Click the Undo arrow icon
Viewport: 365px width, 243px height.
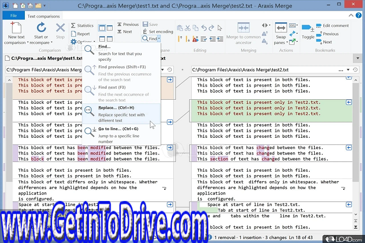204,28
